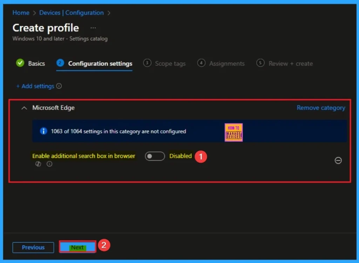This screenshot has width=359, height=263.
Task: Go to the Basics step
Action: [31, 63]
